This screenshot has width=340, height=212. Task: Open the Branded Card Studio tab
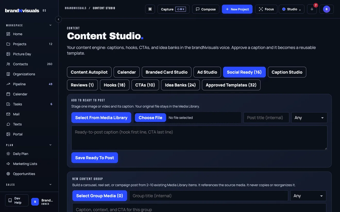pyautogui.click(x=167, y=72)
